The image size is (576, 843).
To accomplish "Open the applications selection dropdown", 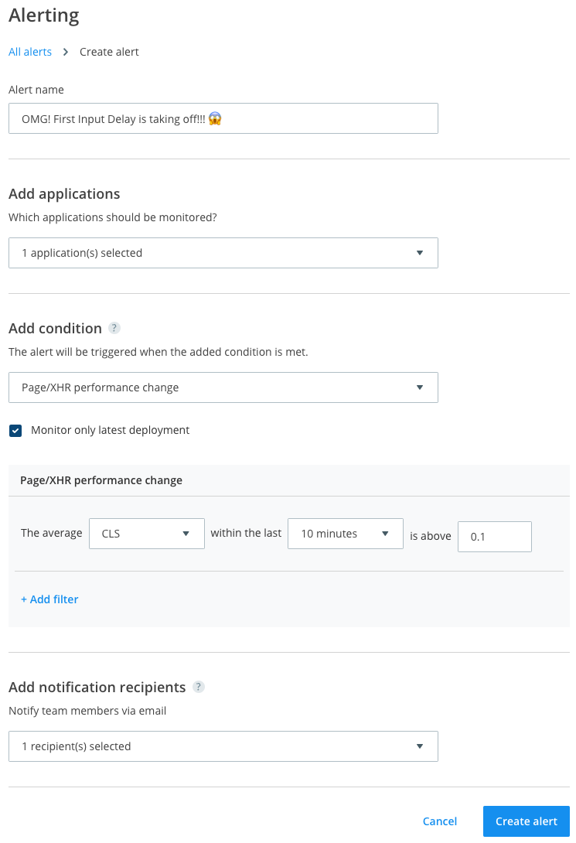I will 223,253.
